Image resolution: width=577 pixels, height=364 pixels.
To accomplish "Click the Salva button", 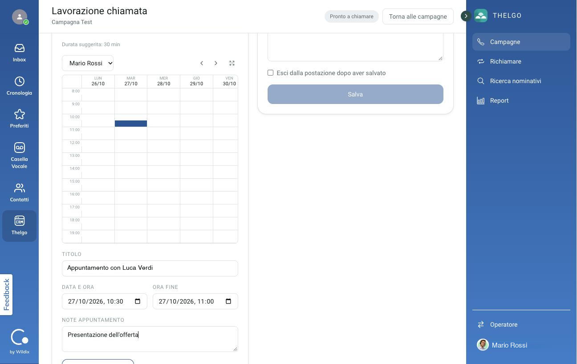I will pyautogui.click(x=355, y=94).
